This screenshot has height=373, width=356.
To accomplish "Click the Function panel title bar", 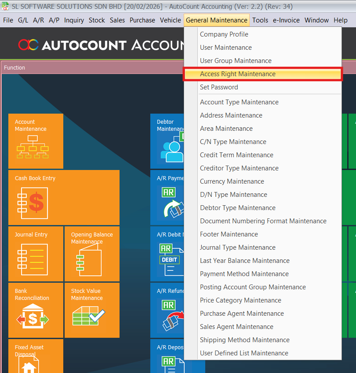I will point(88,68).
